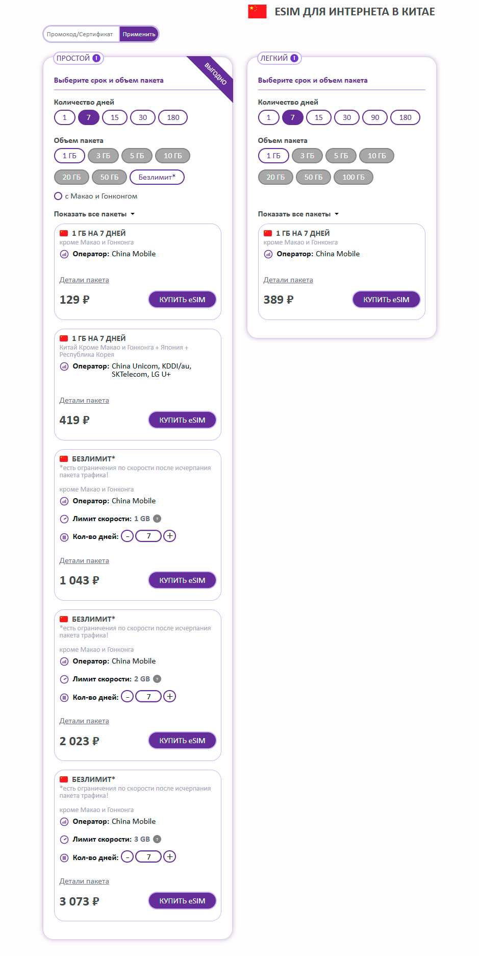479x956 pixels.
Task: Expand 'Показать все пакеты' in ПРОСТОЙ panel
Action: click(94, 214)
